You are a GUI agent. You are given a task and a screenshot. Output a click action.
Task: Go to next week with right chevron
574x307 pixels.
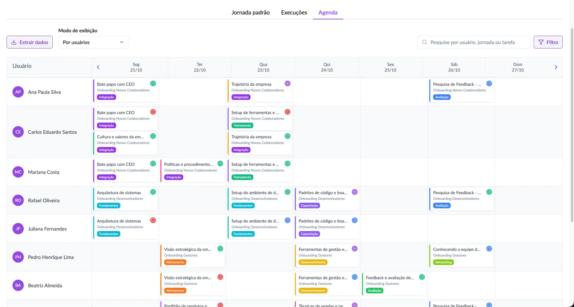[x=556, y=67]
